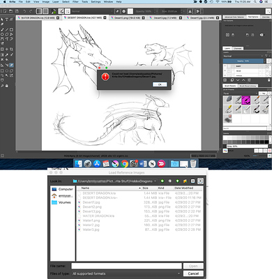Select Computer in file dialog sidebar
272x279 pixels.
pos(63,189)
